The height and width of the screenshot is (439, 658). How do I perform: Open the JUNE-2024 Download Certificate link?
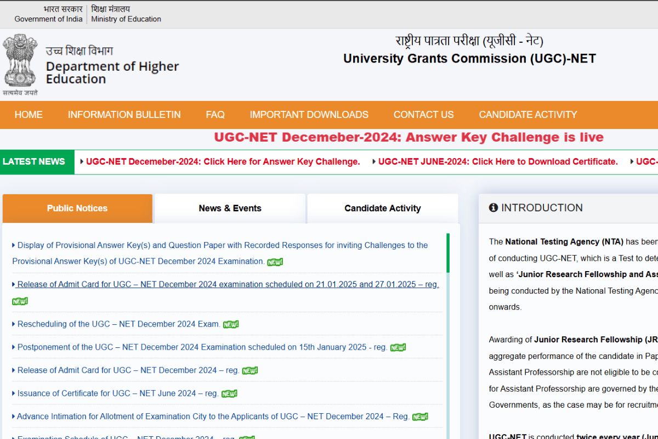pos(498,161)
